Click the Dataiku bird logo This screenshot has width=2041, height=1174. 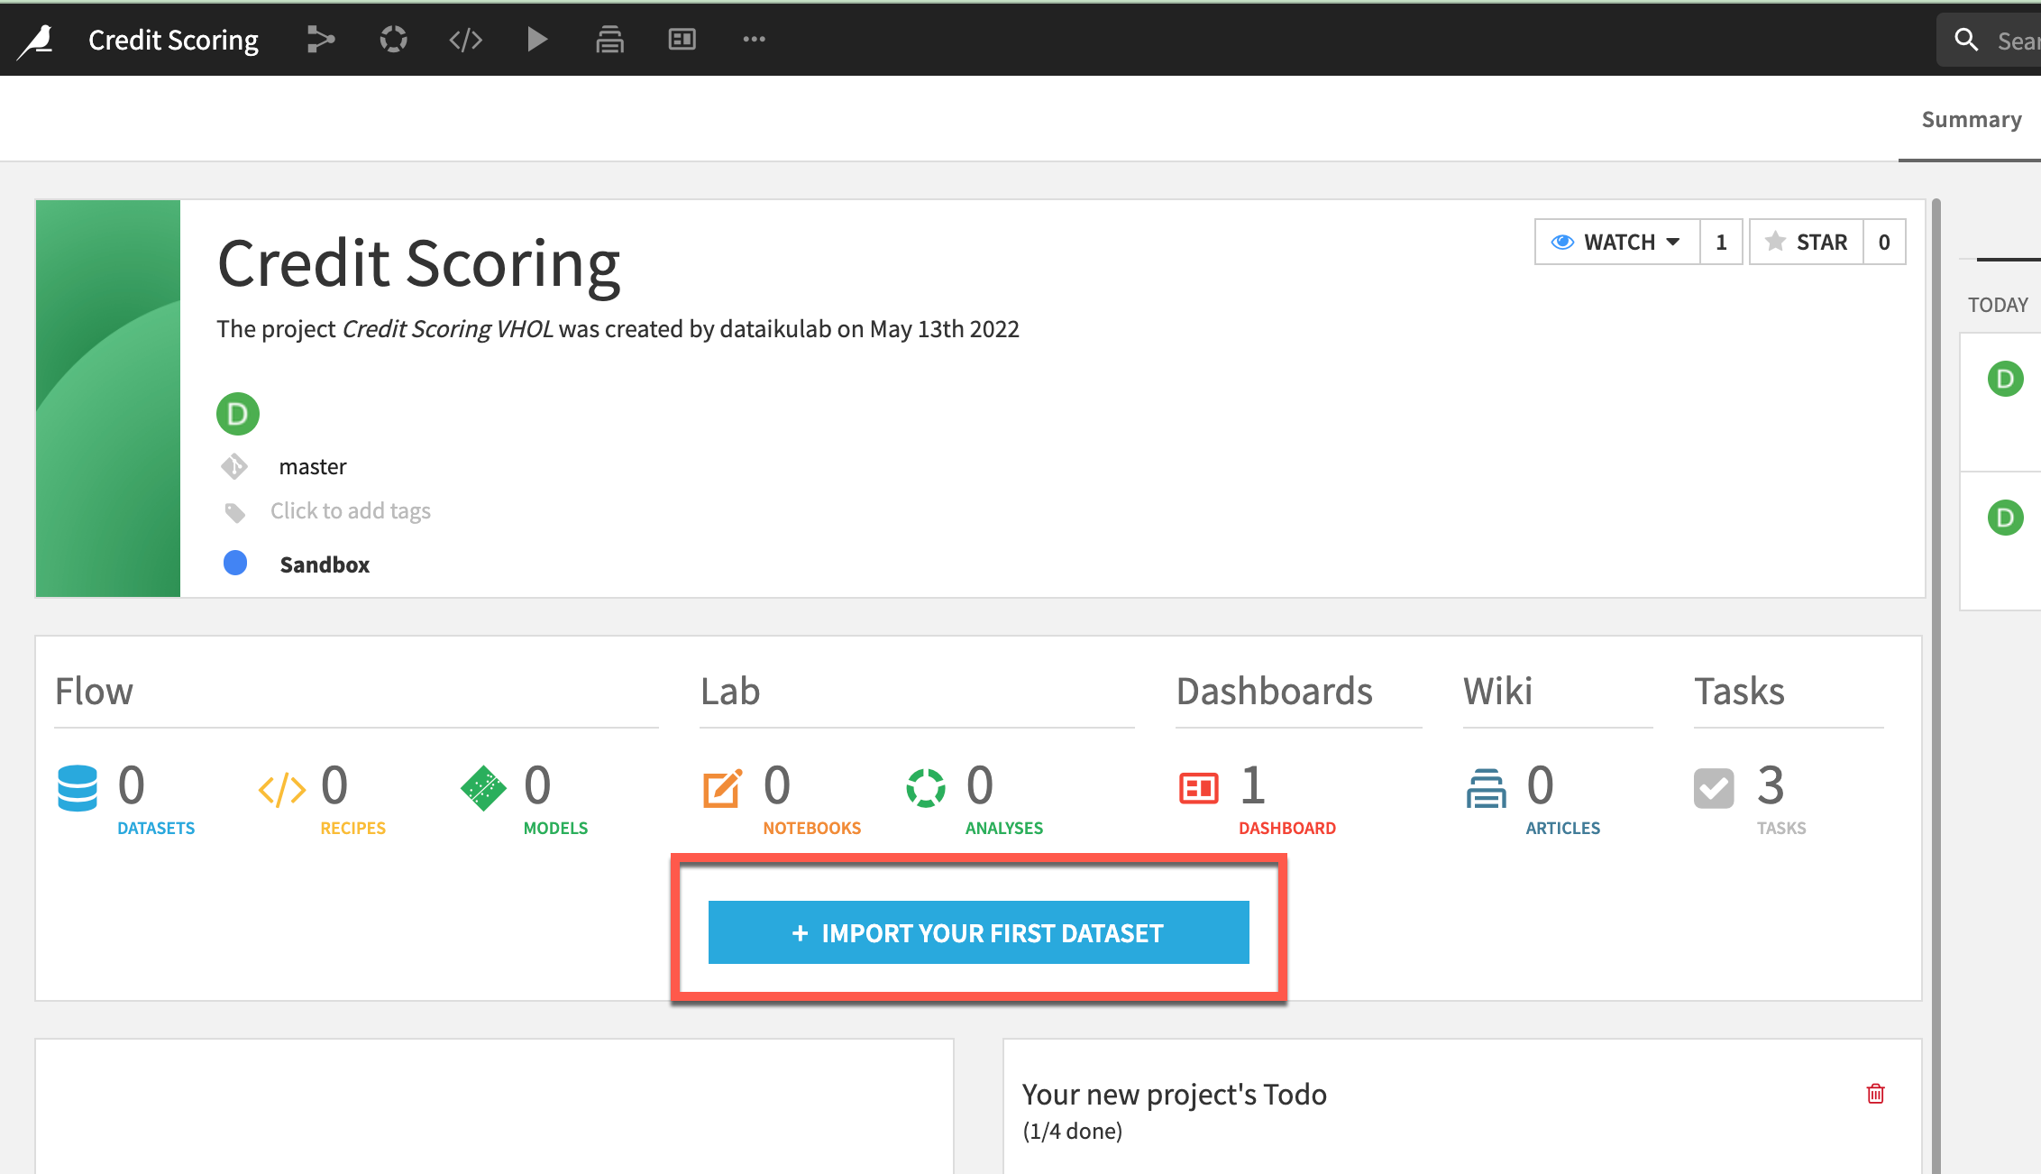(37, 40)
